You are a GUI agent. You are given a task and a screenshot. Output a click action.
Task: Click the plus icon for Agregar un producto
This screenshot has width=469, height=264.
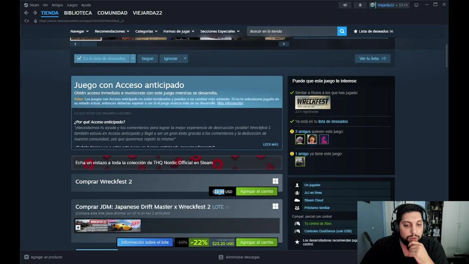[x=26, y=257]
